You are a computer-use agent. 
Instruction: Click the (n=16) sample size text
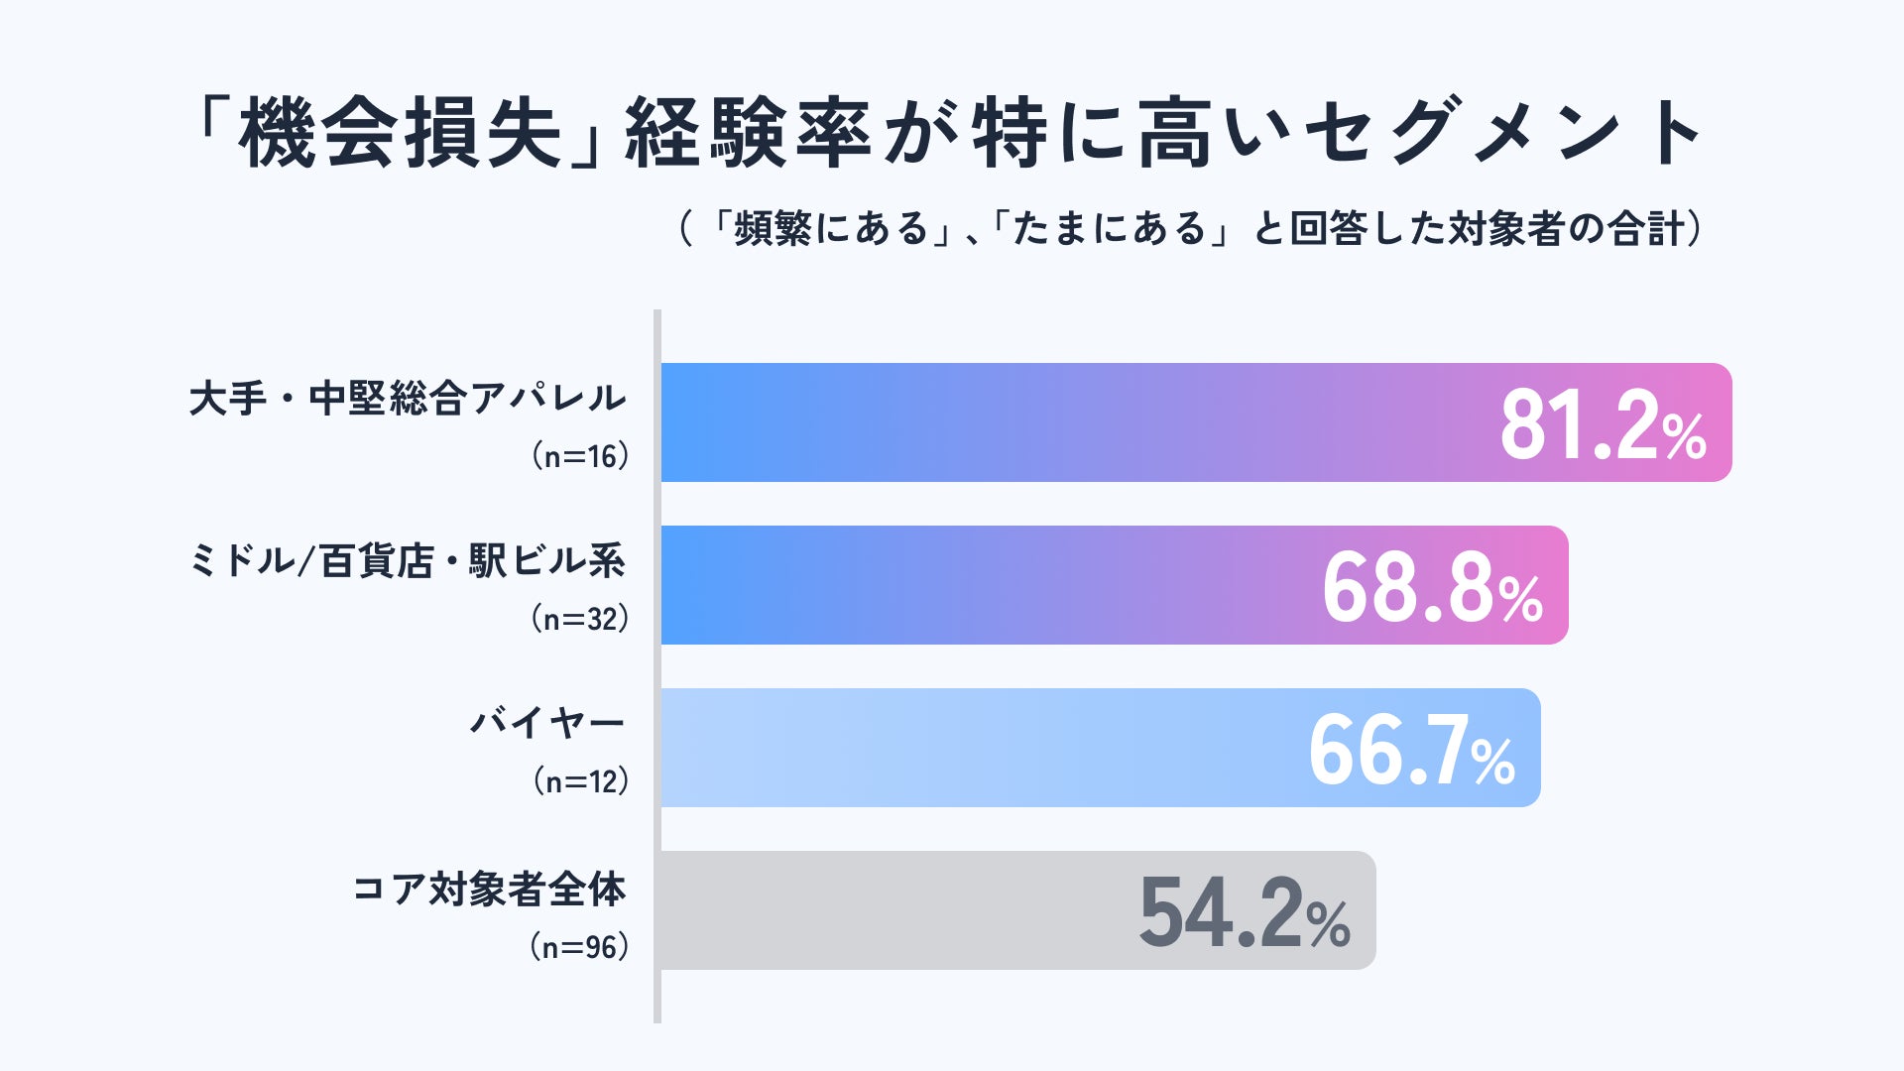pos(580,456)
